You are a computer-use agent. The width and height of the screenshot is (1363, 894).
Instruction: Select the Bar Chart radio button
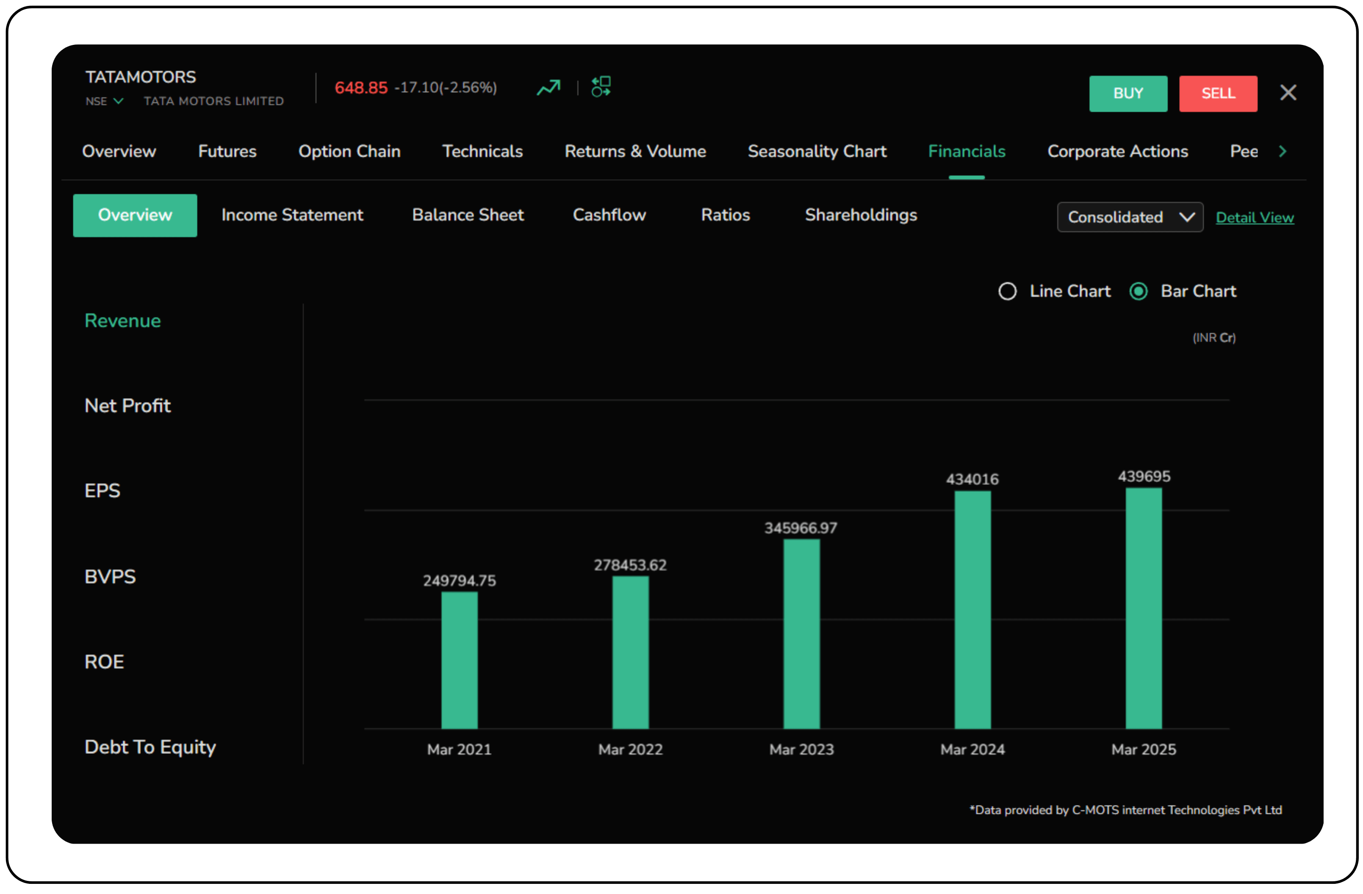coord(1138,291)
